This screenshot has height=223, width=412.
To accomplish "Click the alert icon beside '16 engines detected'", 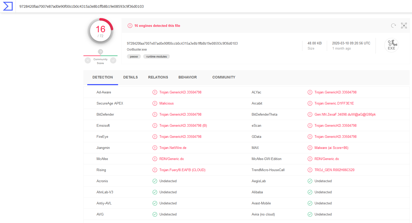I will click(130, 26).
